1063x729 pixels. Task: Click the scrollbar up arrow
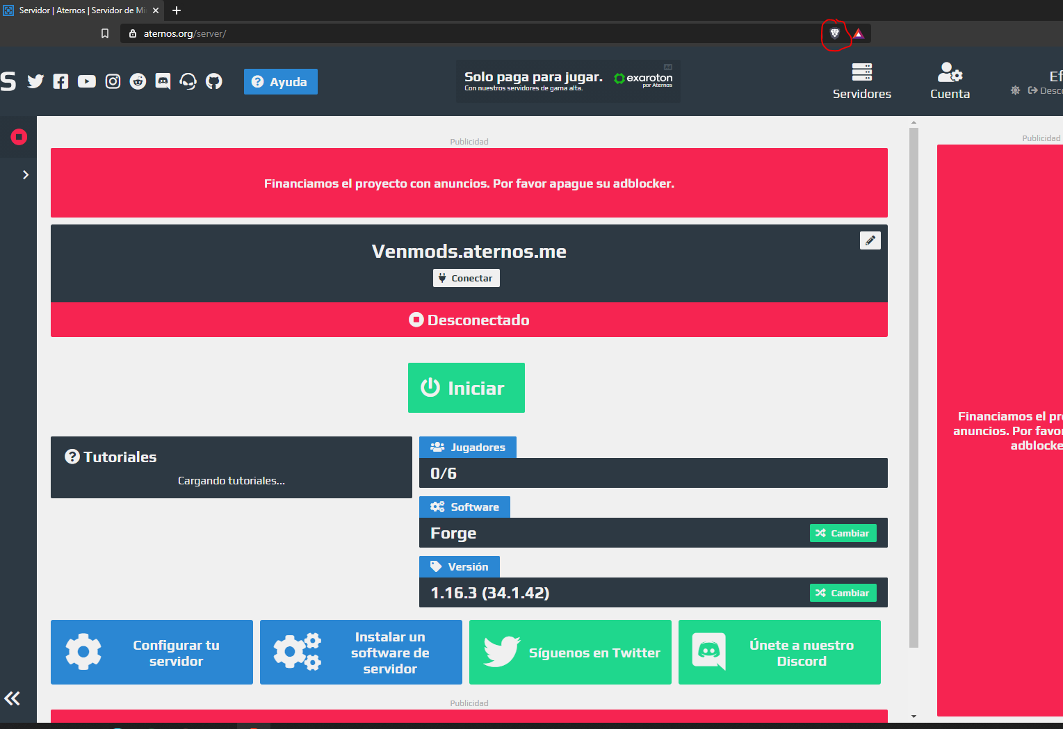click(x=914, y=122)
